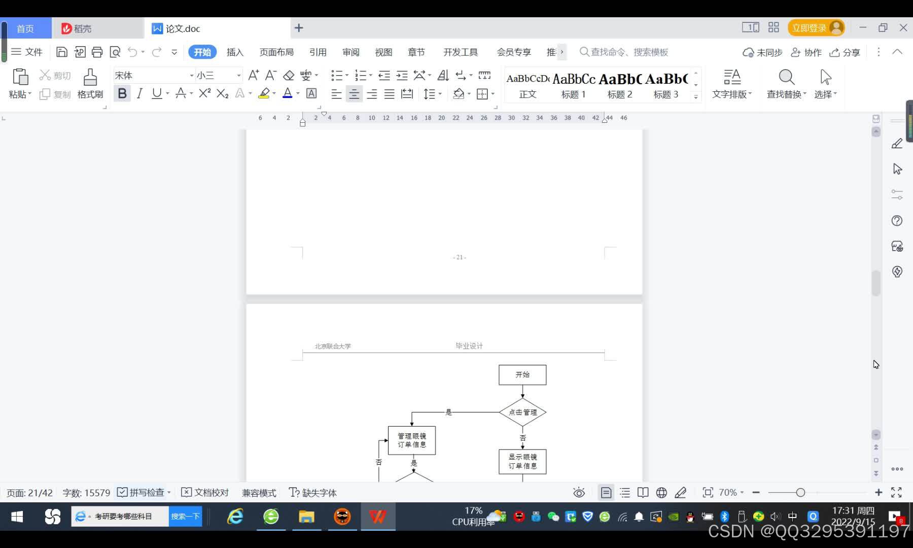The width and height of the screenshot is (913, 548).
Task: Click the Redo arrow icon
Action: (157, 52)
